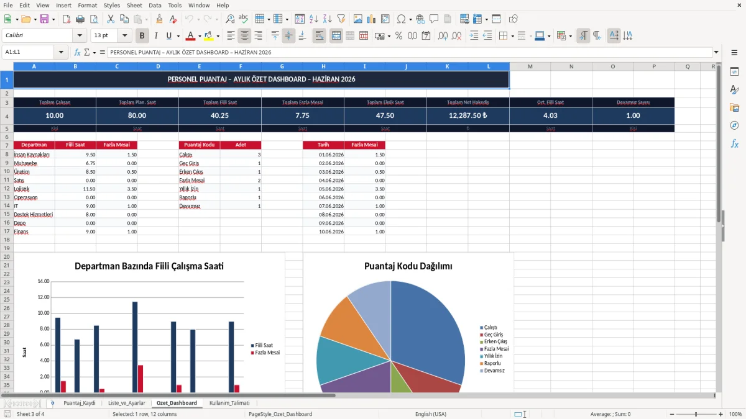Click the zoom out minus button

[671, 414]
